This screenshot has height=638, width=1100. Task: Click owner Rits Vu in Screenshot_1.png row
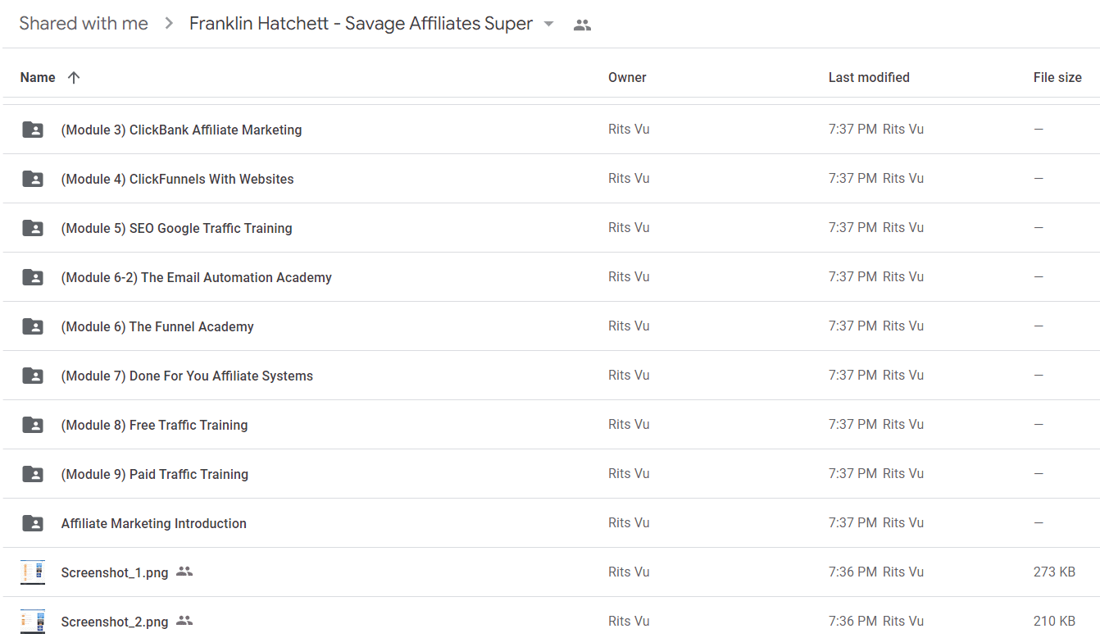[x=629, y=572]
